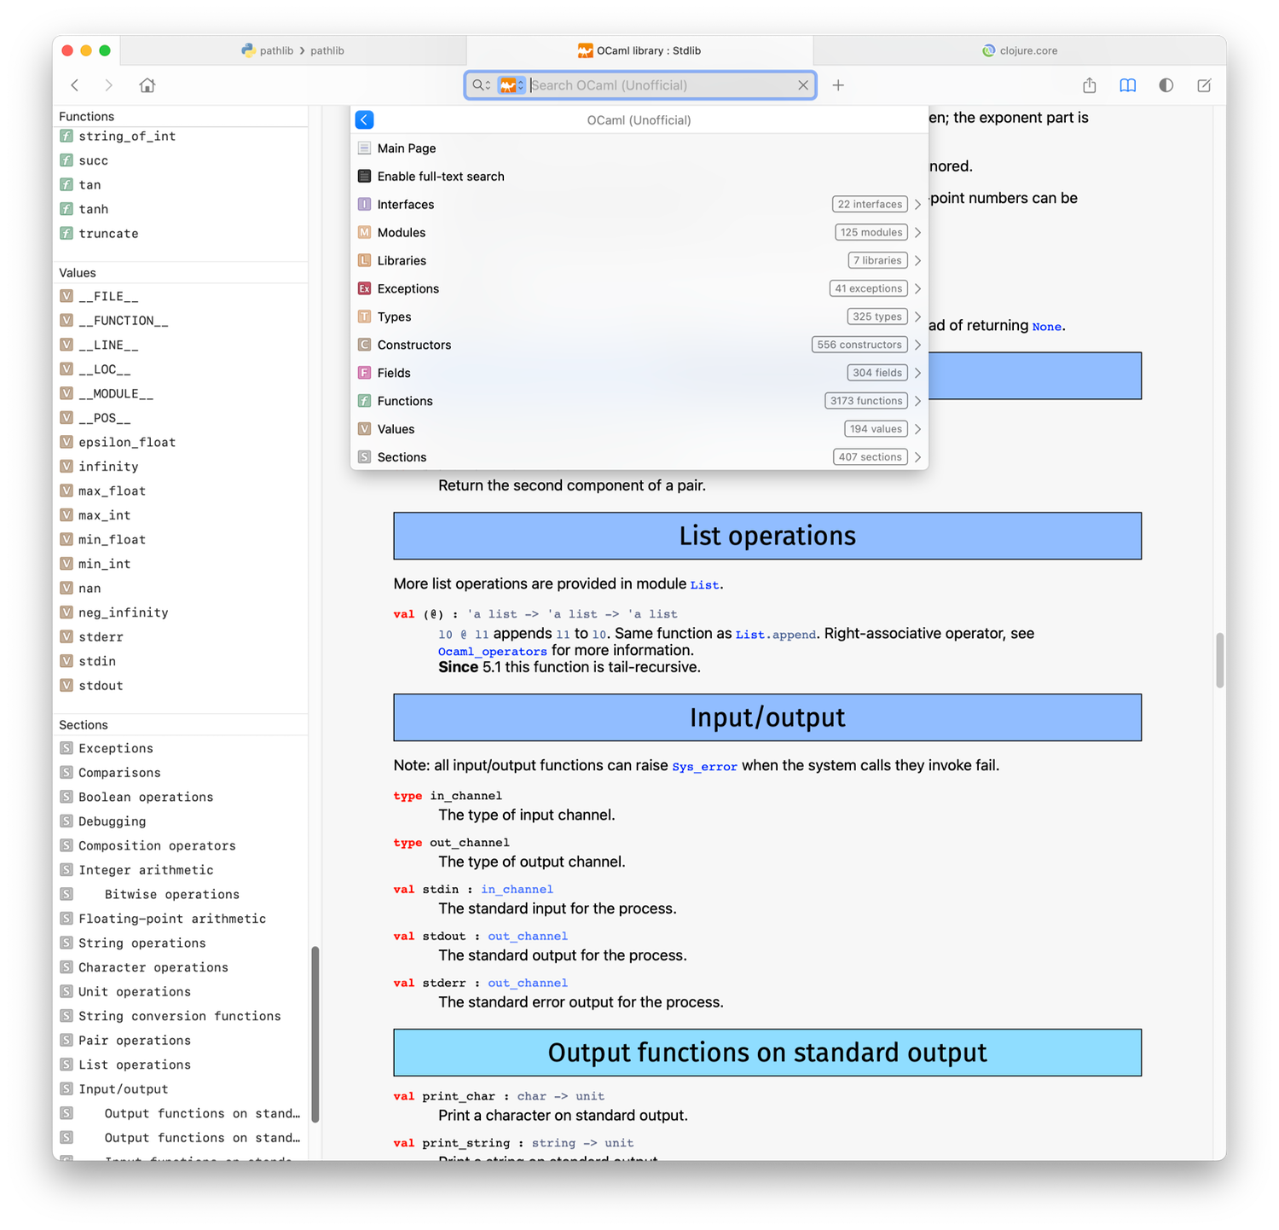This screenshot has width=1279, height=1230.
Task: Expand Libraries list via its chevron
Action: [x=917, y=261]
